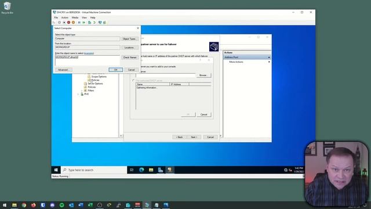Pause the virtual machine from toolbar
371x209 pixels.
(x=79, y=23)
